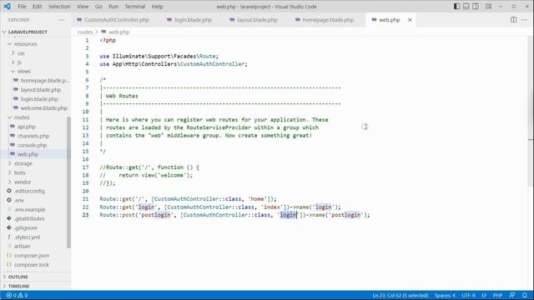Change indentation via Spaces: 4

(445, 295)
